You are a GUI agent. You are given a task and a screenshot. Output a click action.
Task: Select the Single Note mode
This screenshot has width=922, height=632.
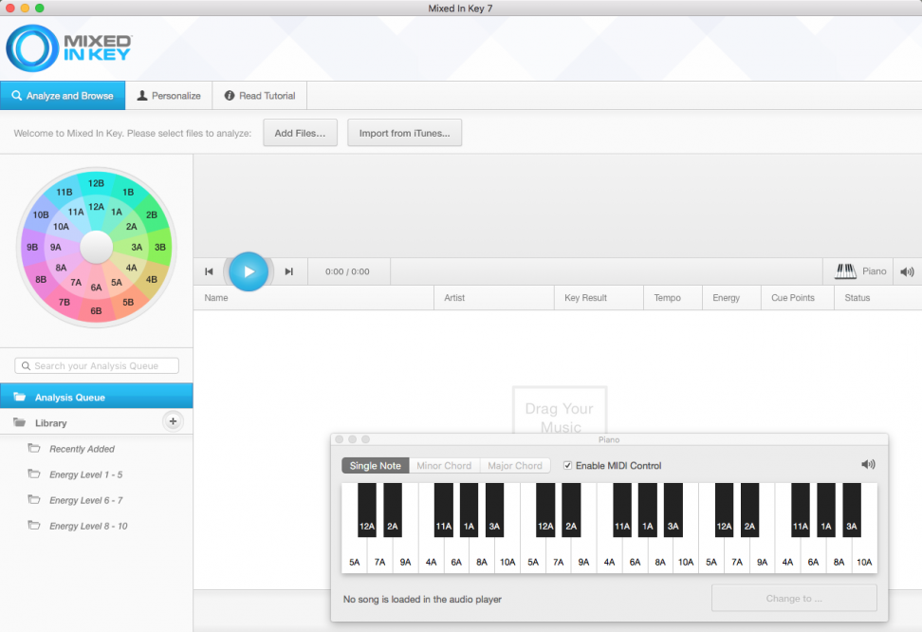(376, 466)
